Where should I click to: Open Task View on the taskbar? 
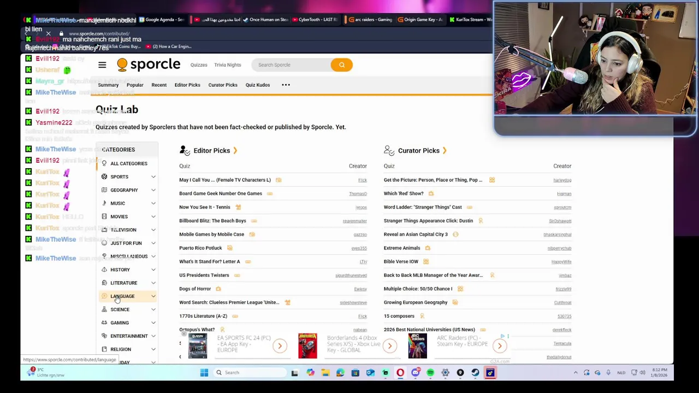click(294, 373)
